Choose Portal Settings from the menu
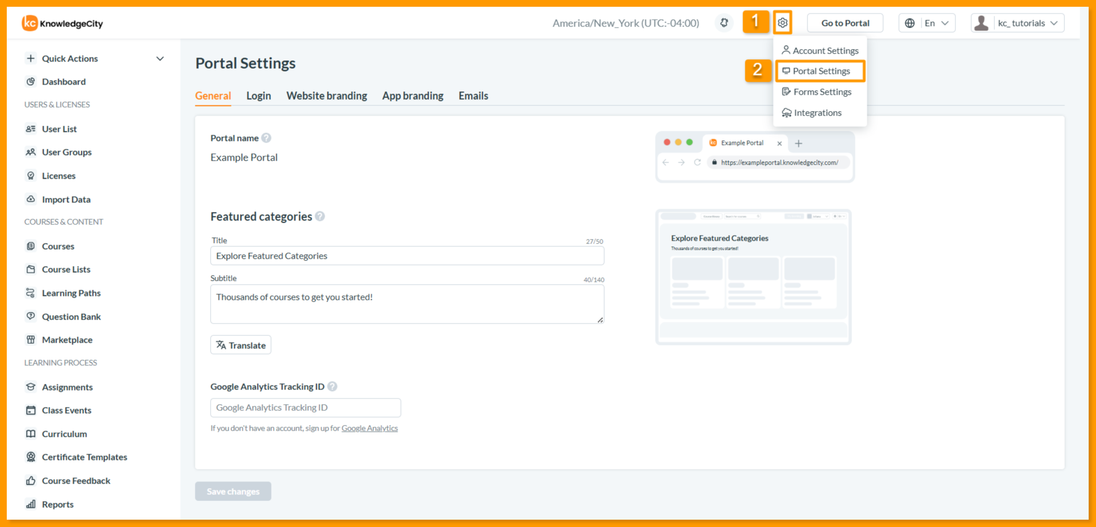The width and height of the screenshot is (1096, 527). click(x=820, y=71)
